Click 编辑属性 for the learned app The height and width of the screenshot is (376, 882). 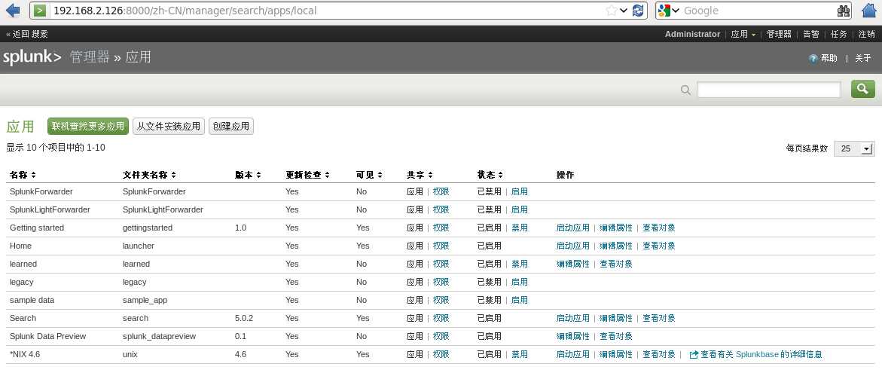572,264
